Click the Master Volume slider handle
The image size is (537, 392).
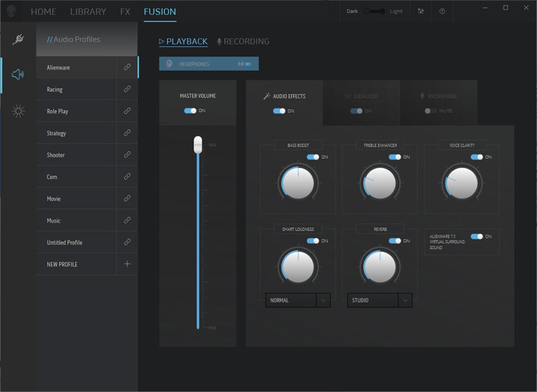tap(198, 145)
